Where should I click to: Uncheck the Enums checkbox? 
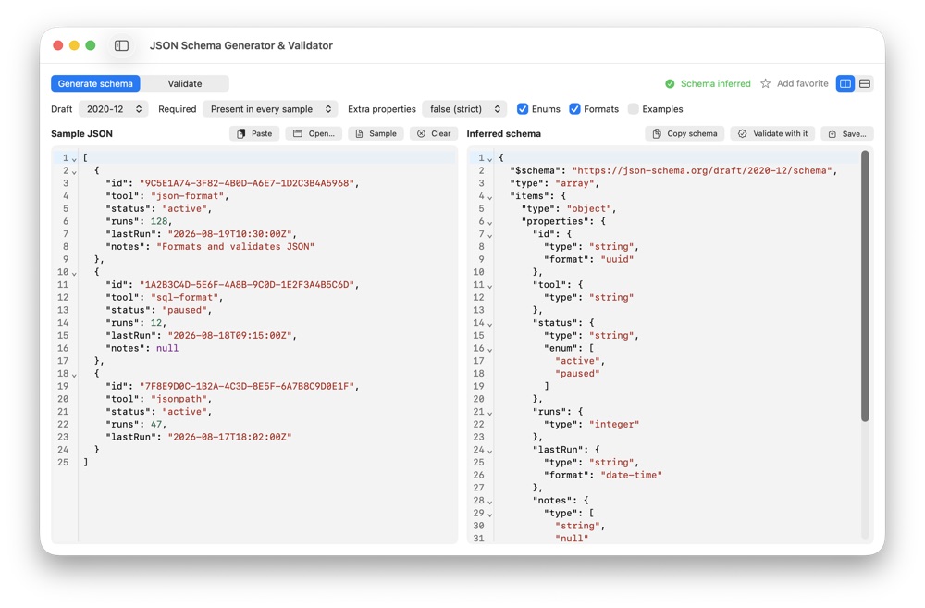click(522, 109)
